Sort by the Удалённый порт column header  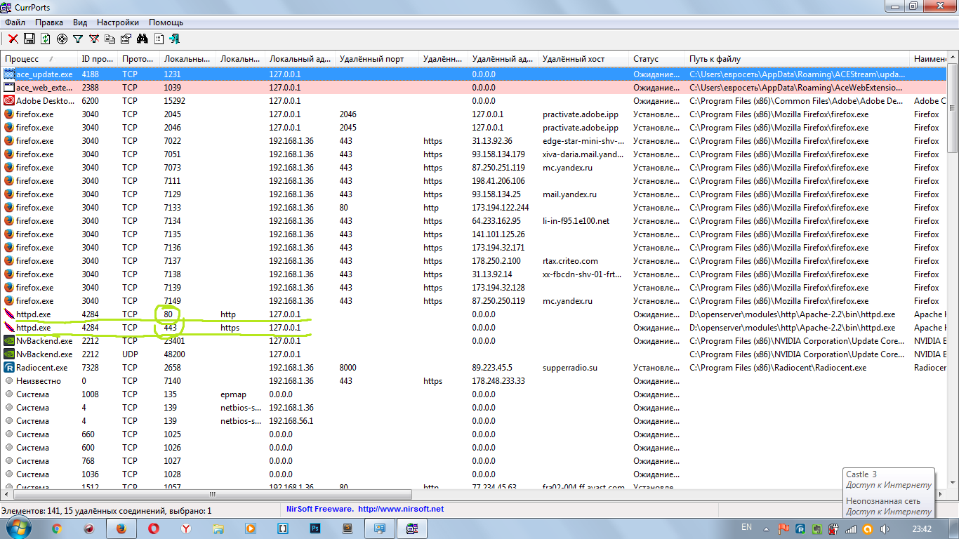376,59
